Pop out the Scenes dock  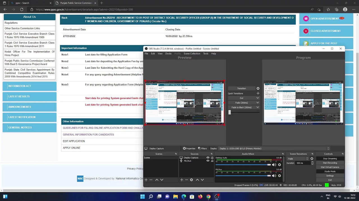tap(176, 154)
